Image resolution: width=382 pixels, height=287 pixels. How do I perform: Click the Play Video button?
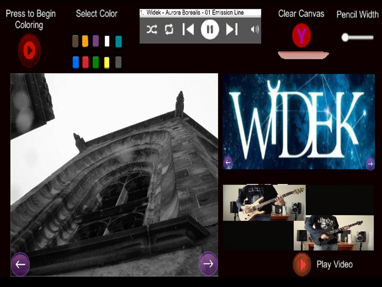(302, 264)
